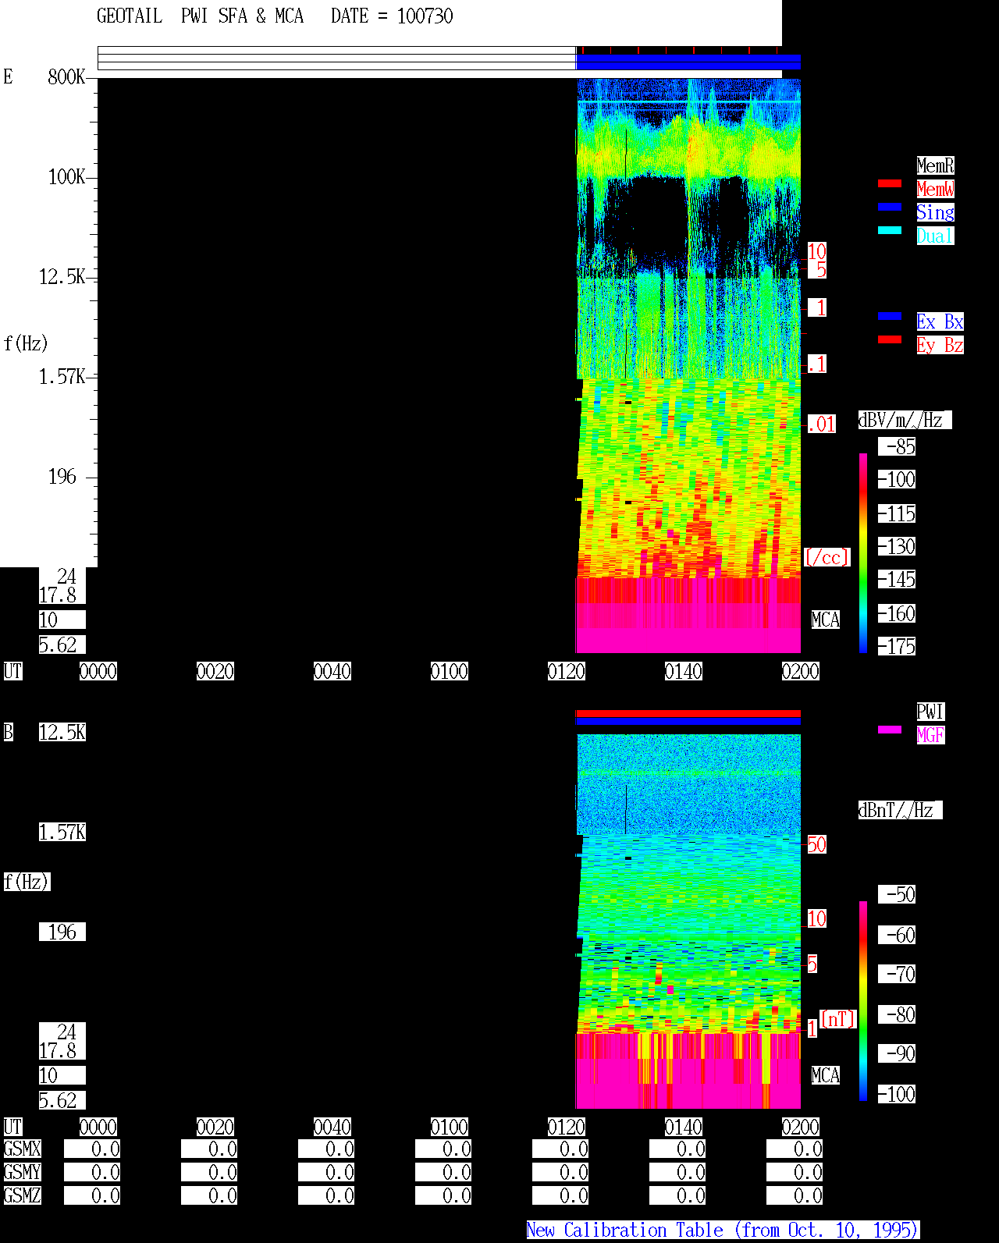Click the -85 color scale value
This screenshot has width=999, height=1243.
pyautogui.click(x=897, y=446)
